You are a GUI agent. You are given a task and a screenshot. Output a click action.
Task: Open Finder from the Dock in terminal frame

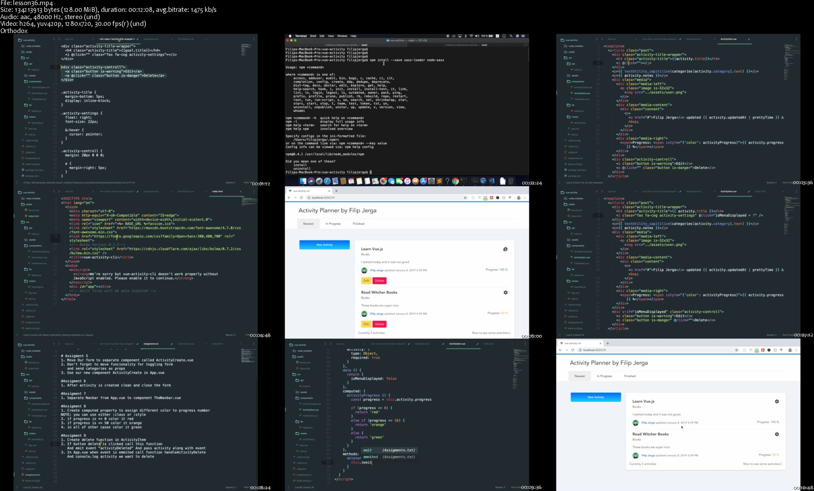coord(303,181)
